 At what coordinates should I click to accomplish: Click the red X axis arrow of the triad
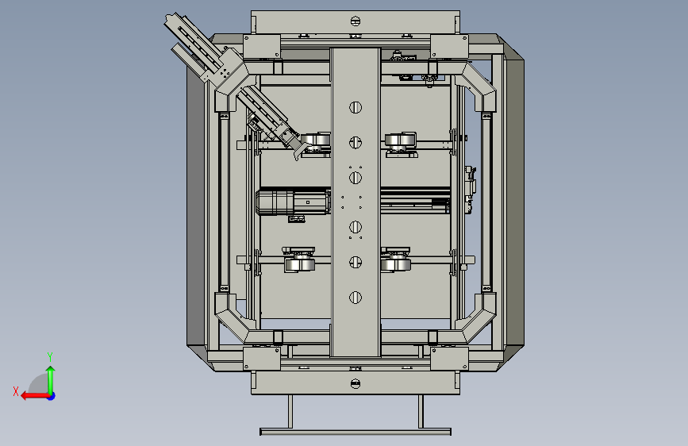(x=35, y=396)
